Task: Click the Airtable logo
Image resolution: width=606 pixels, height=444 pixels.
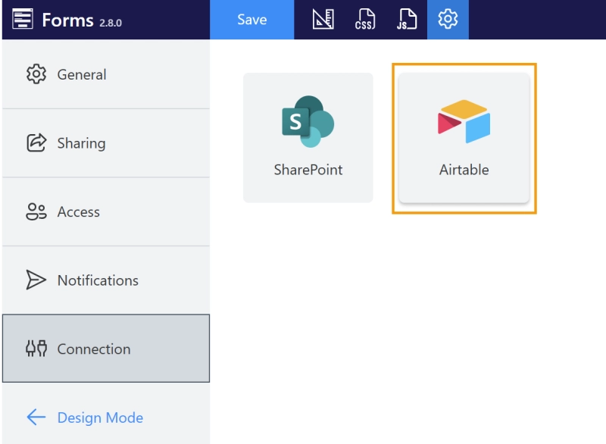Action: coord(464,121)
